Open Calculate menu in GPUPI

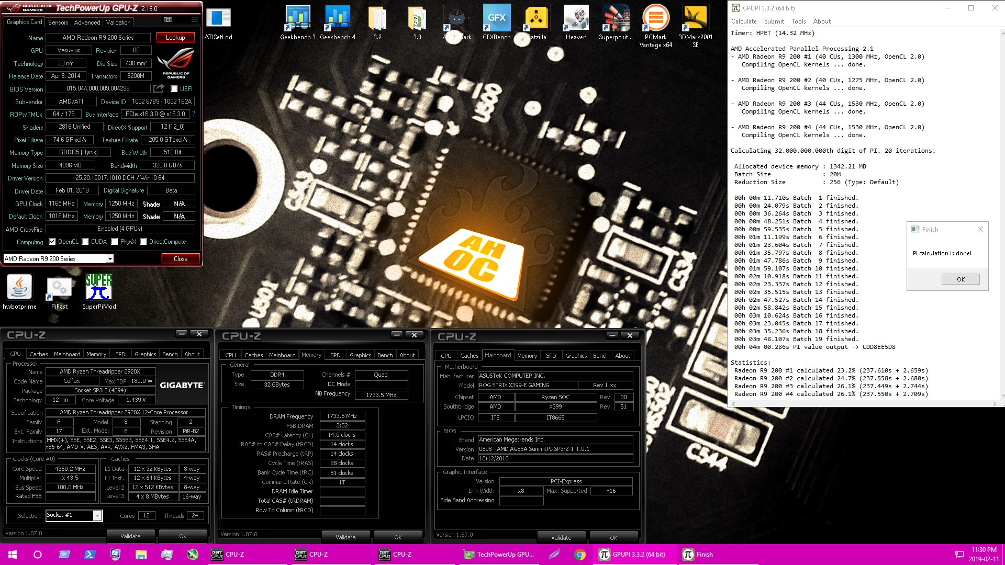click(x=744, y=21)
